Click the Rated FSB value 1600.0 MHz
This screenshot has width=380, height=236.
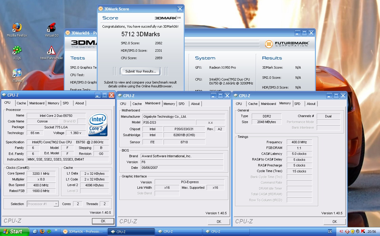point(41,191)
